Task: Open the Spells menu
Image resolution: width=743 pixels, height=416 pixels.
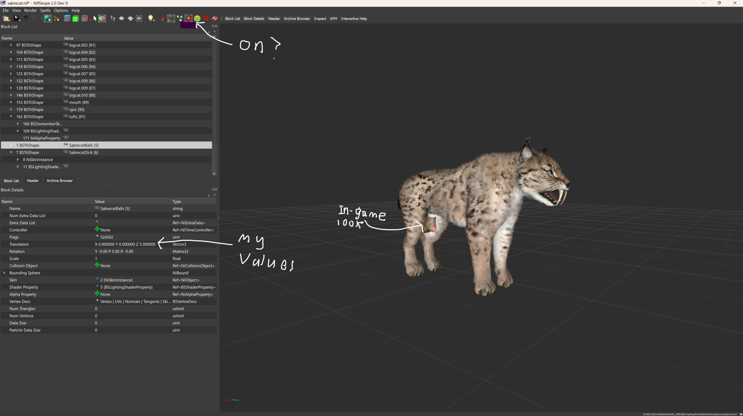Action: pos(45,10)
